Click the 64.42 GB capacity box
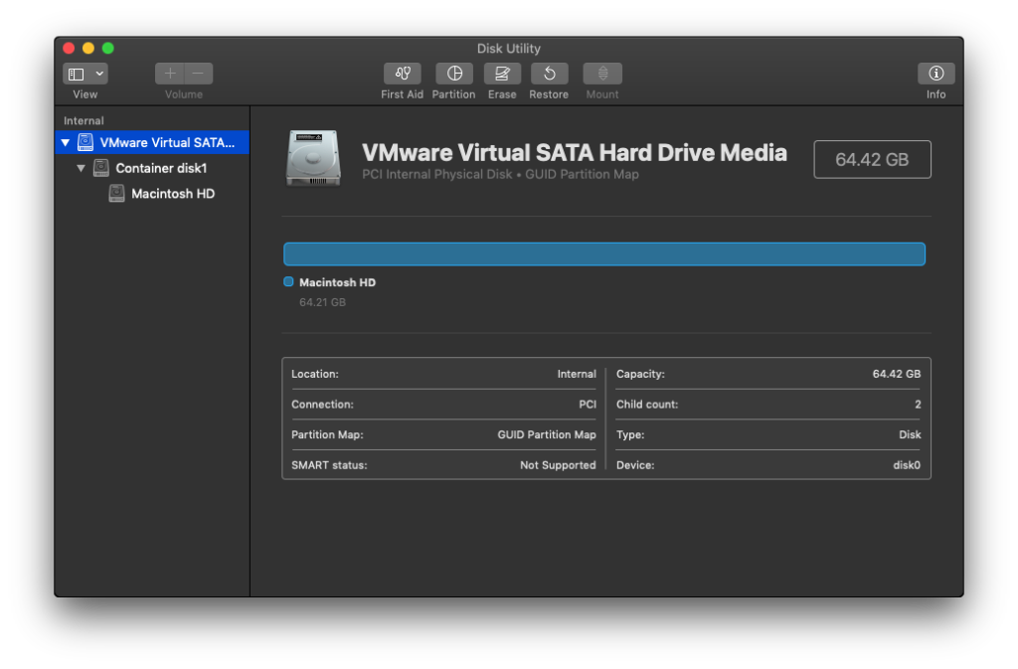 (872, 159)
